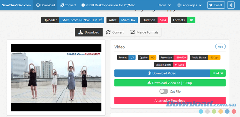Open Help in the Video panel
This screenshot has width=240, height=117.
(x=220, y=47)
